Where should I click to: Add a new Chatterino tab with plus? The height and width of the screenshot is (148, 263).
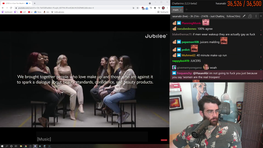point(187,10)
